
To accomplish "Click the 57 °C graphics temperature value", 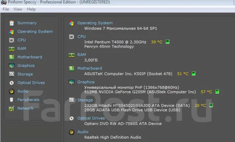I will coord(206,92).
